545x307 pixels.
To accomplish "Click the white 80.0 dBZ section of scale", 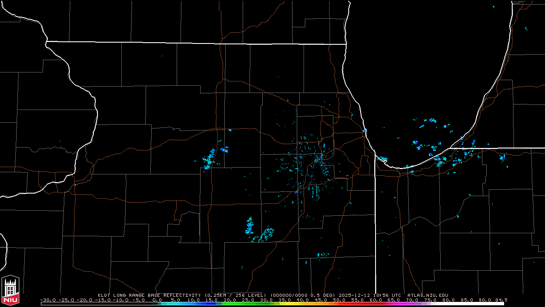I will 448,304.
